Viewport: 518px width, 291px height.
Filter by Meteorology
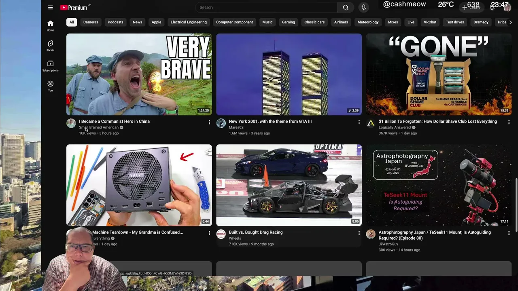368,22
